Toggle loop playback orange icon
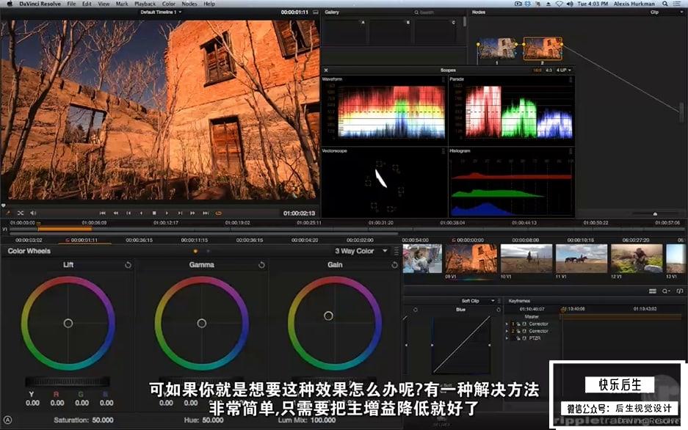This screenshot has height=430, width=688. (x=218, y=213)
